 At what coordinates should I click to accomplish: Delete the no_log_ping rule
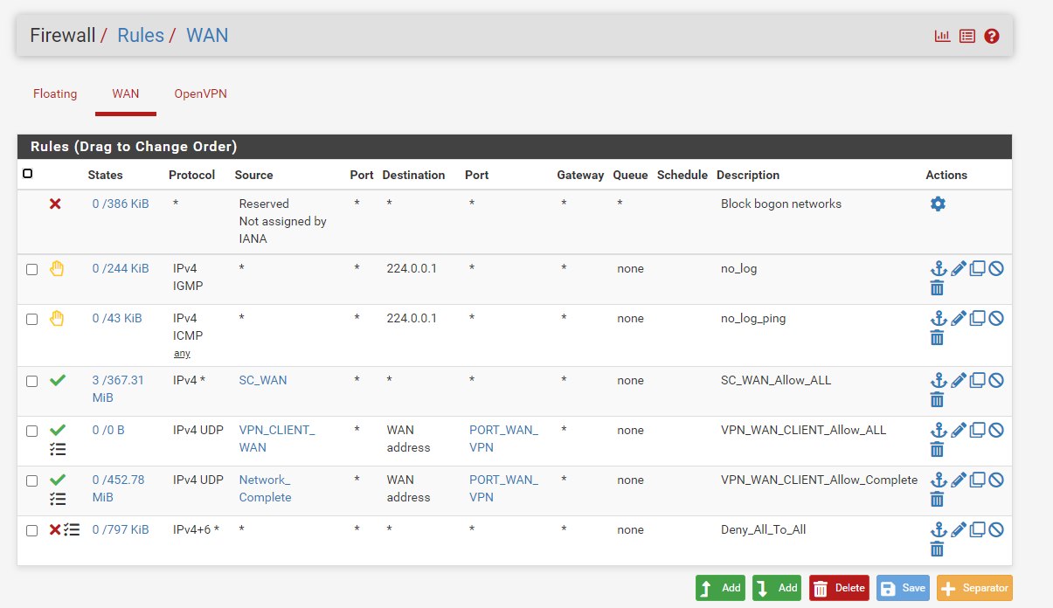(938, 337)
